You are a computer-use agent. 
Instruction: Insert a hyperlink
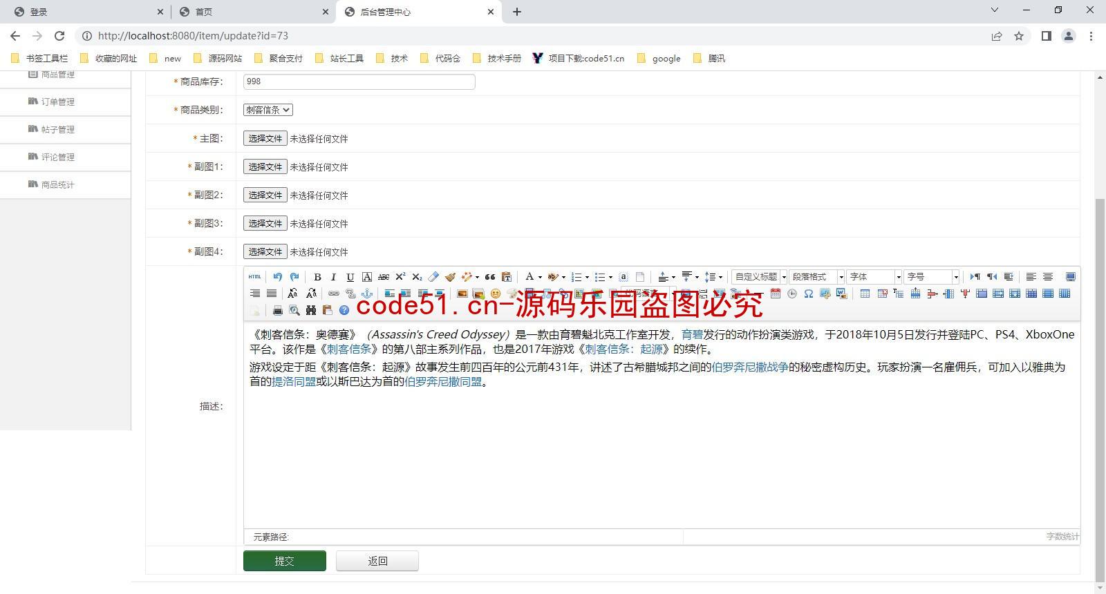[x=334, y=294]
